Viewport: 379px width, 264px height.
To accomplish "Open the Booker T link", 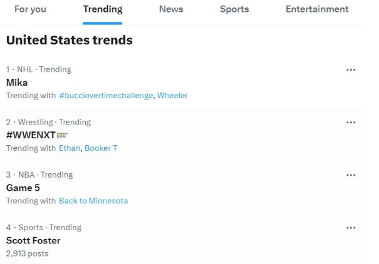I will click(x=101, y=148).
